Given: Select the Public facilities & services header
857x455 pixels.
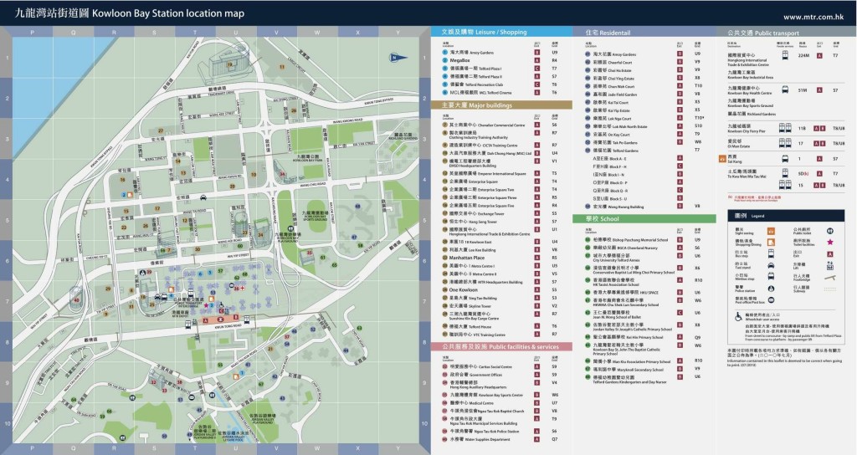Looking at the screenshot, I should [x=500, y=346].
